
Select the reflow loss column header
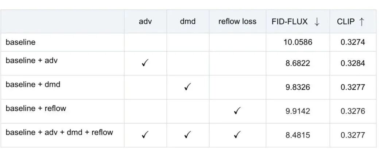coord(237,21)
